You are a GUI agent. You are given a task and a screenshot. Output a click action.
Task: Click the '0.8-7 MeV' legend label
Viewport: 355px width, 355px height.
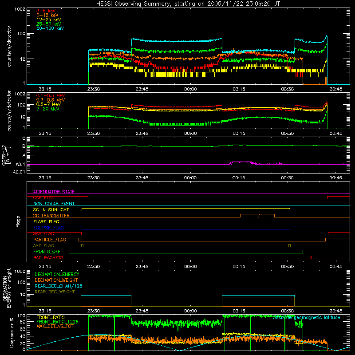(48, 104)
